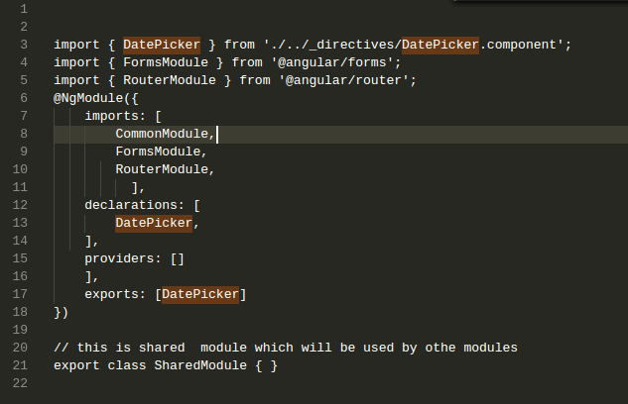628x404 pixels.
Task: Click DatePicker inside the exports array
Action: (x=200, y=294)
